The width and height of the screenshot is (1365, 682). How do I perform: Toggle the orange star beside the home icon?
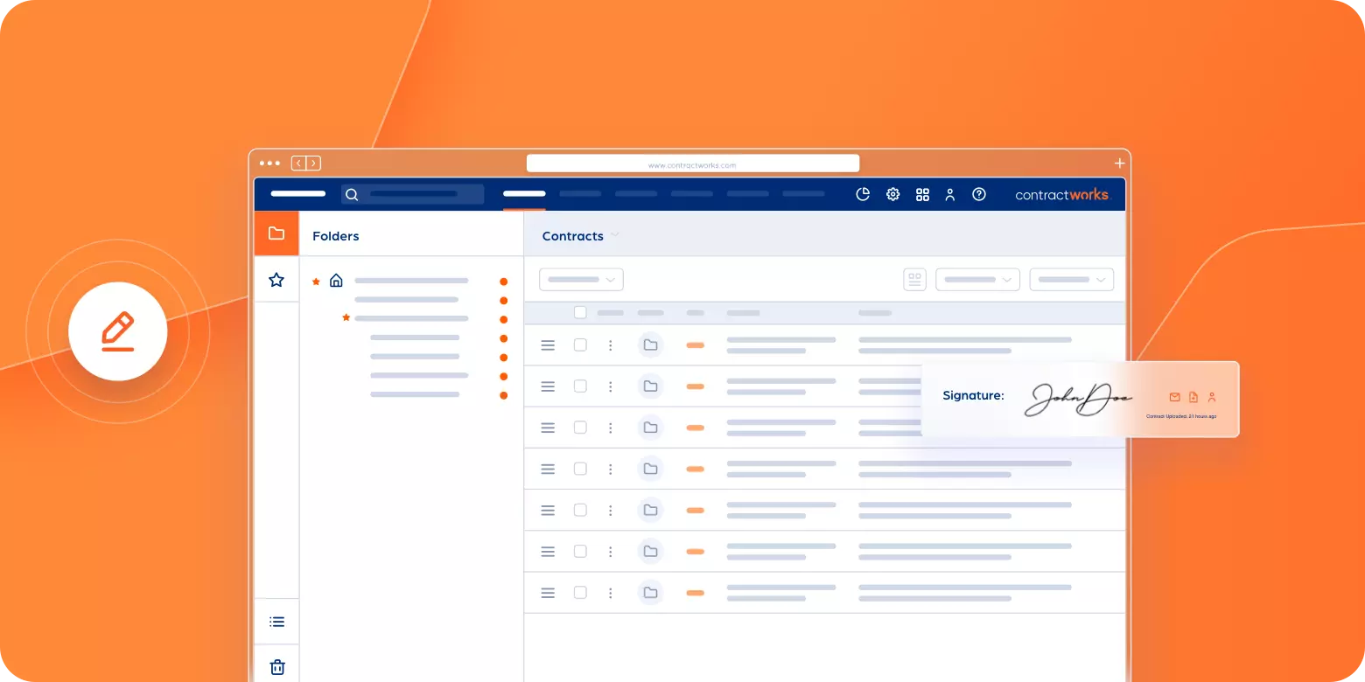(317, 282)
